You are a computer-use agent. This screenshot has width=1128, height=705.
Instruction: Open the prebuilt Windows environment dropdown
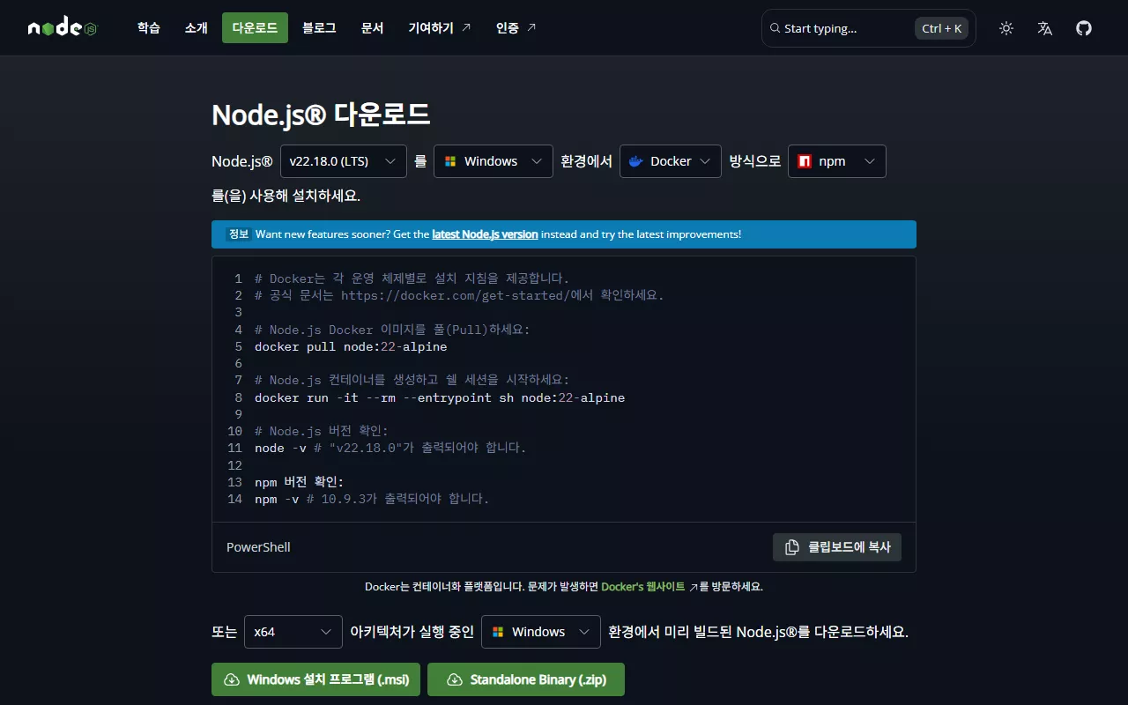[x=541, y=632]
